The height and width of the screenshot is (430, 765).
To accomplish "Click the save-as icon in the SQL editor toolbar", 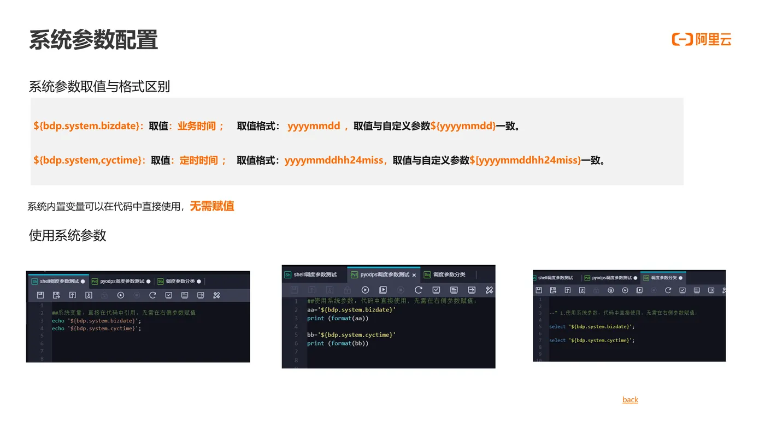I will tap(553, 290).
